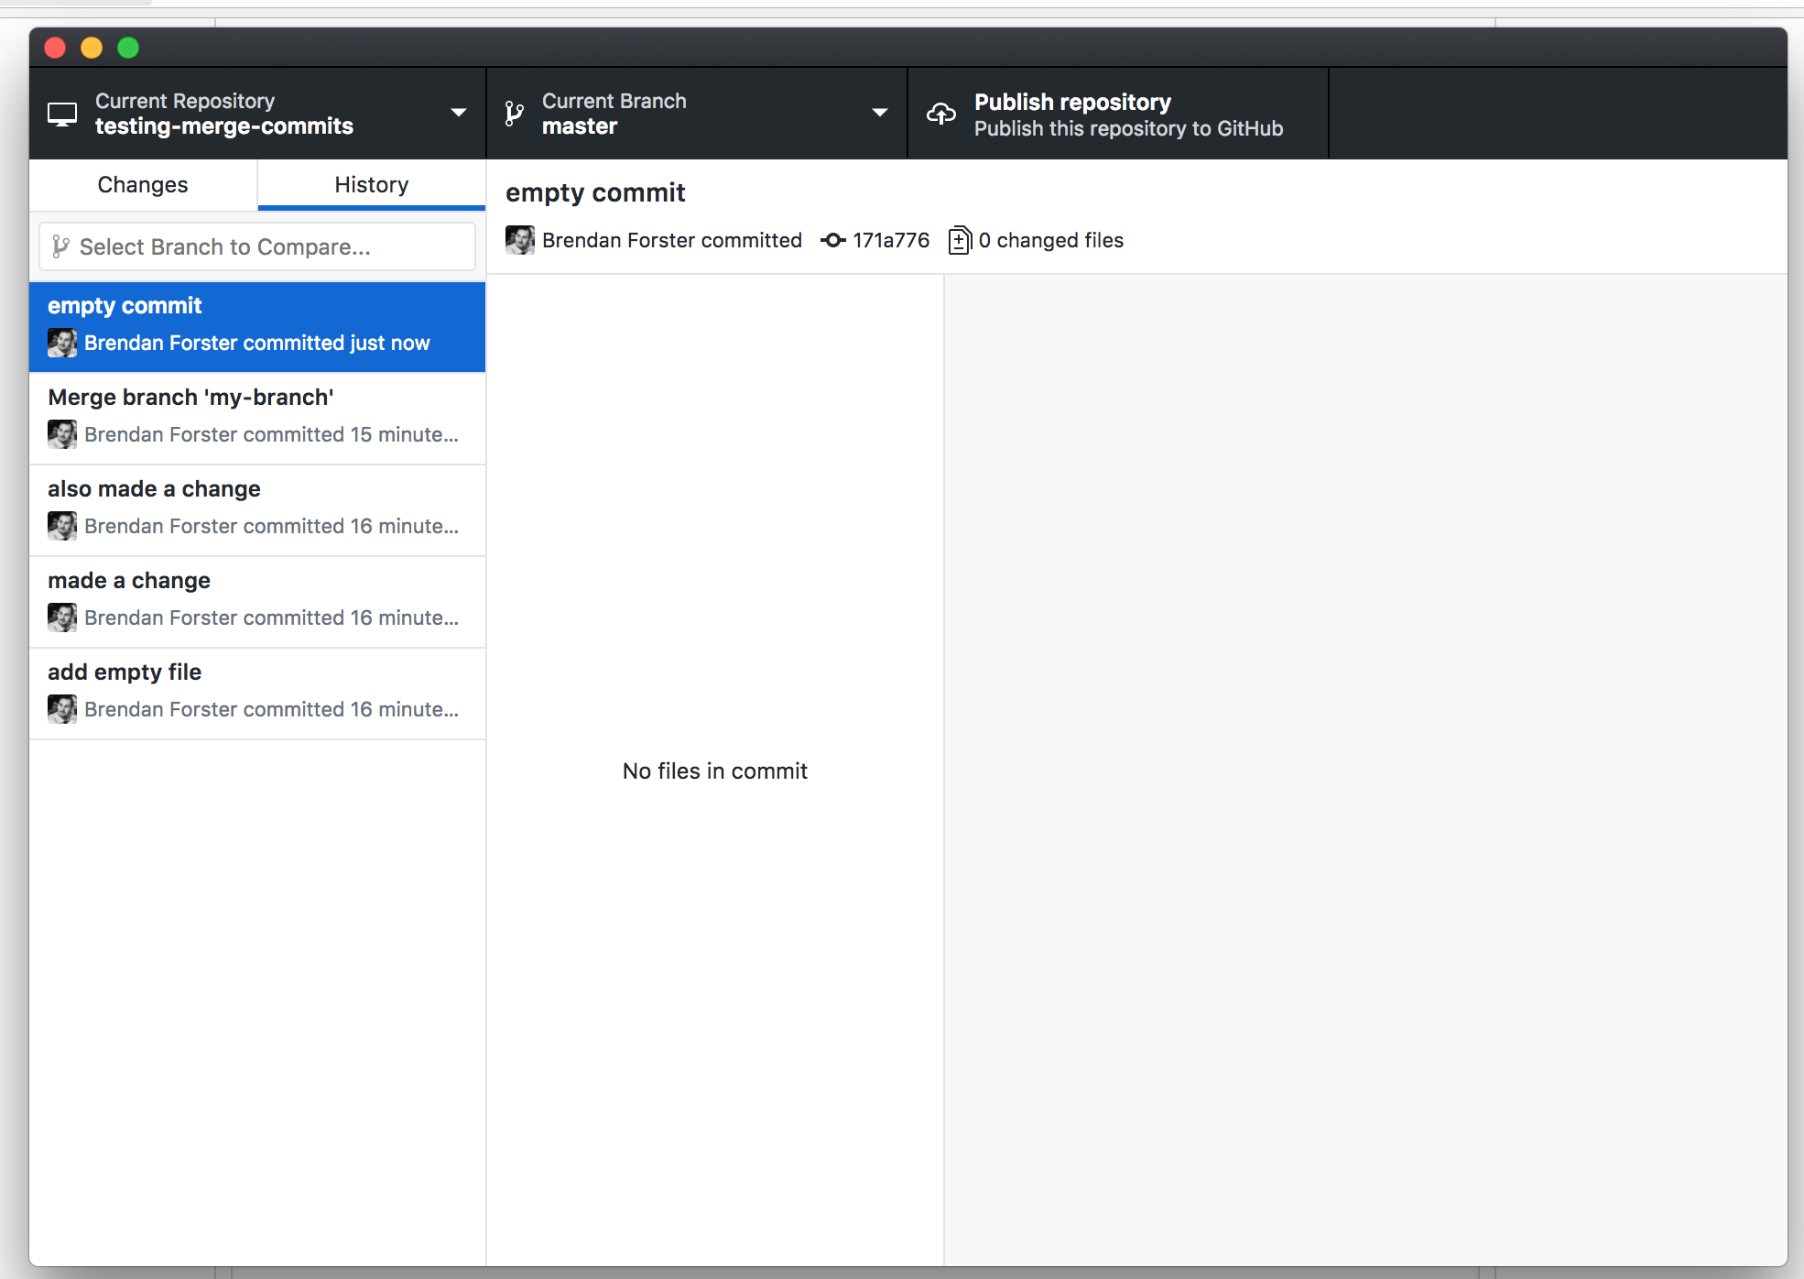The width and height of the screenshot is (1804, 1279).
Task: Click the branch compare icon in the search field
Action: point(61,246)
